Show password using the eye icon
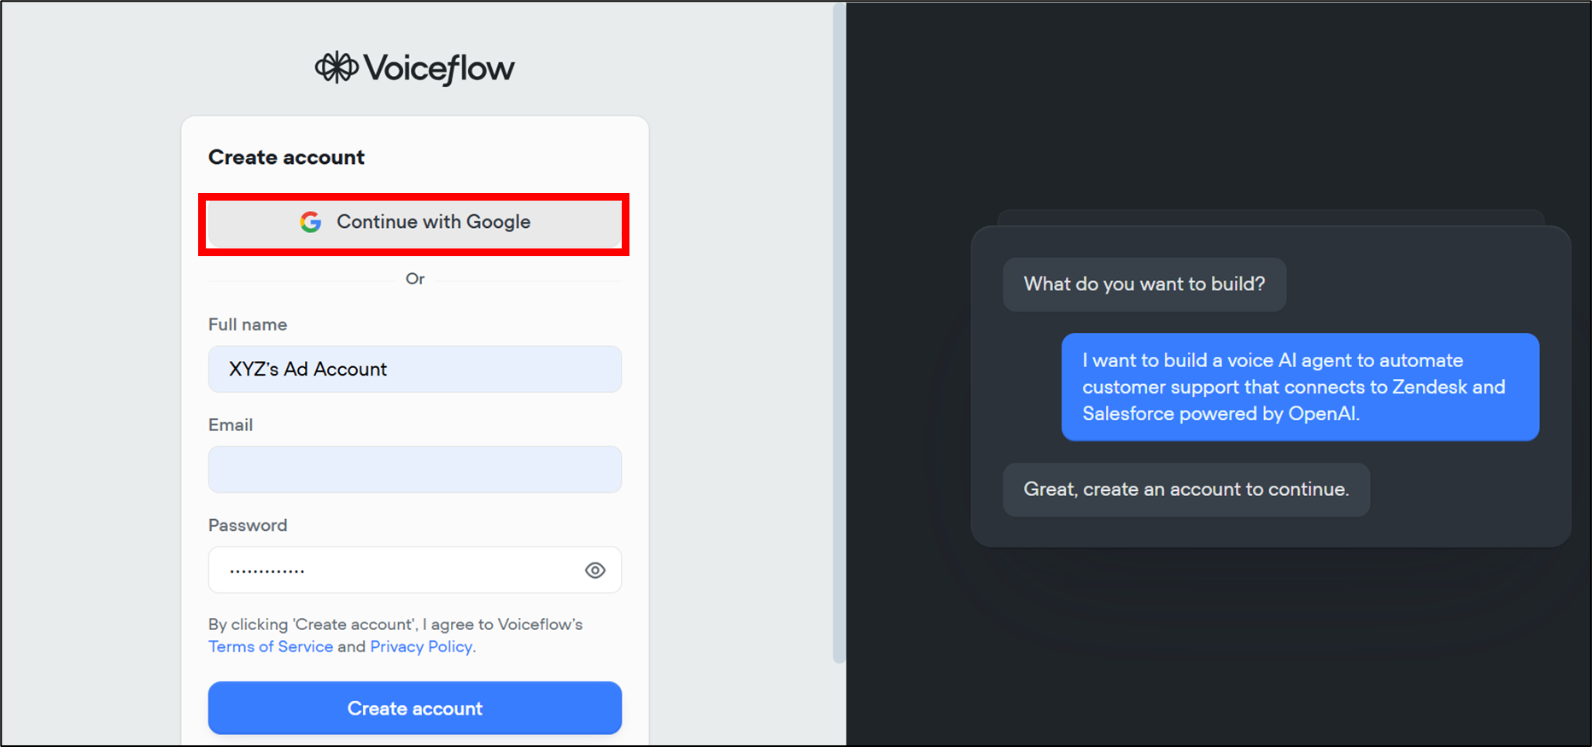 click(594, 570)
